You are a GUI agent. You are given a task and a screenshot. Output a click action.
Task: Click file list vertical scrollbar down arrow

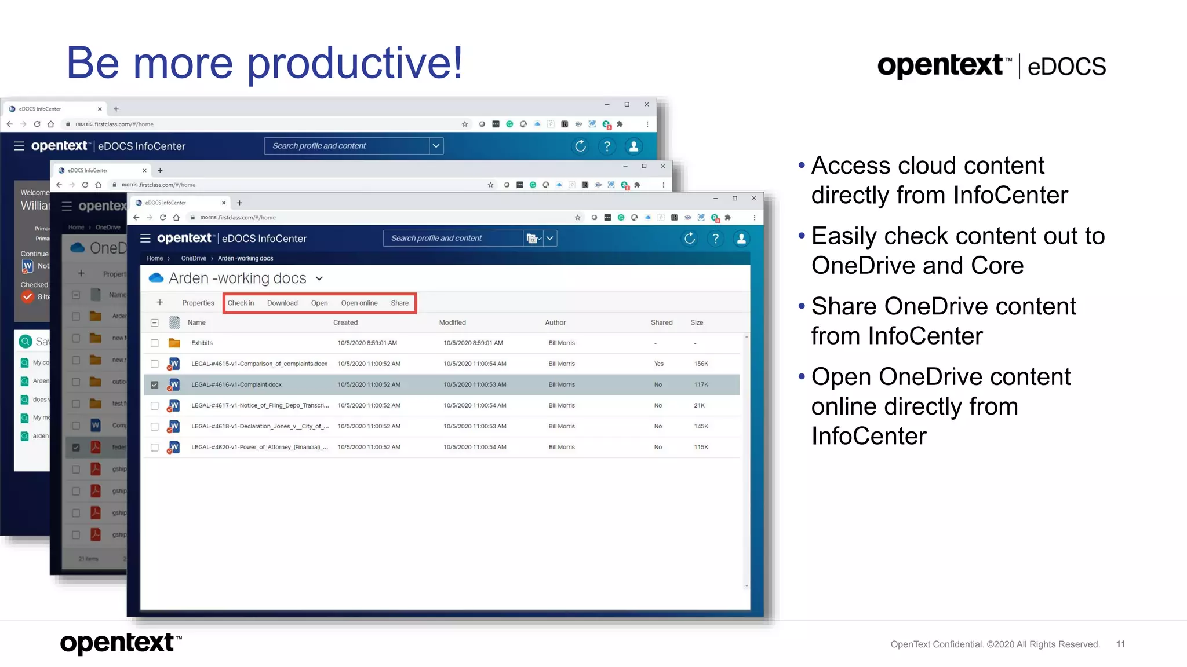(747, 586)
